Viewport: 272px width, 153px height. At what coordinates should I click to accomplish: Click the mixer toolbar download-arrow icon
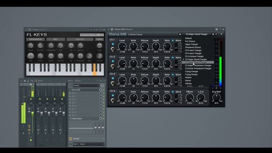coord(28,81)
